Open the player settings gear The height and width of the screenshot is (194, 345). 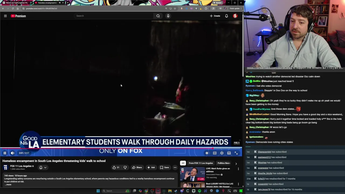222,153
